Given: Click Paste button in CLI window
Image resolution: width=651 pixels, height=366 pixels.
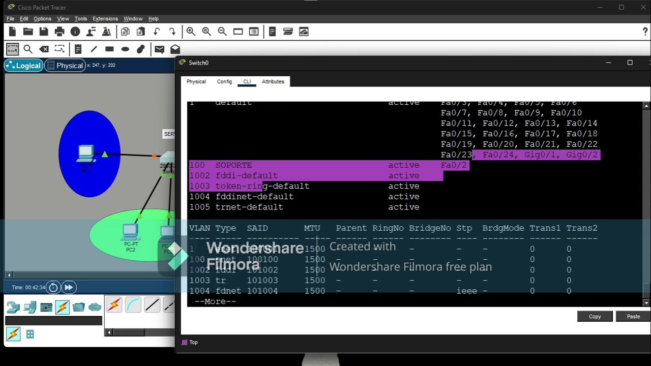Looking at the screenshot, I should 633,316.
